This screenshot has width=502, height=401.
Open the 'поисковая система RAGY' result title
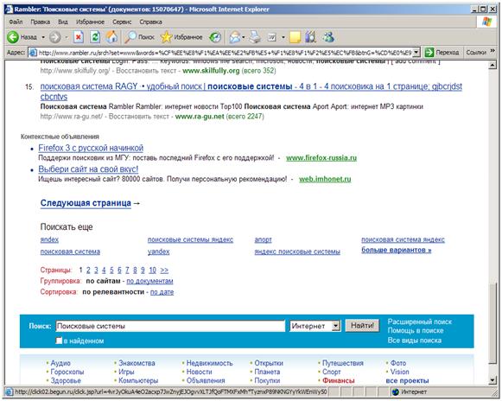(251, 92)
